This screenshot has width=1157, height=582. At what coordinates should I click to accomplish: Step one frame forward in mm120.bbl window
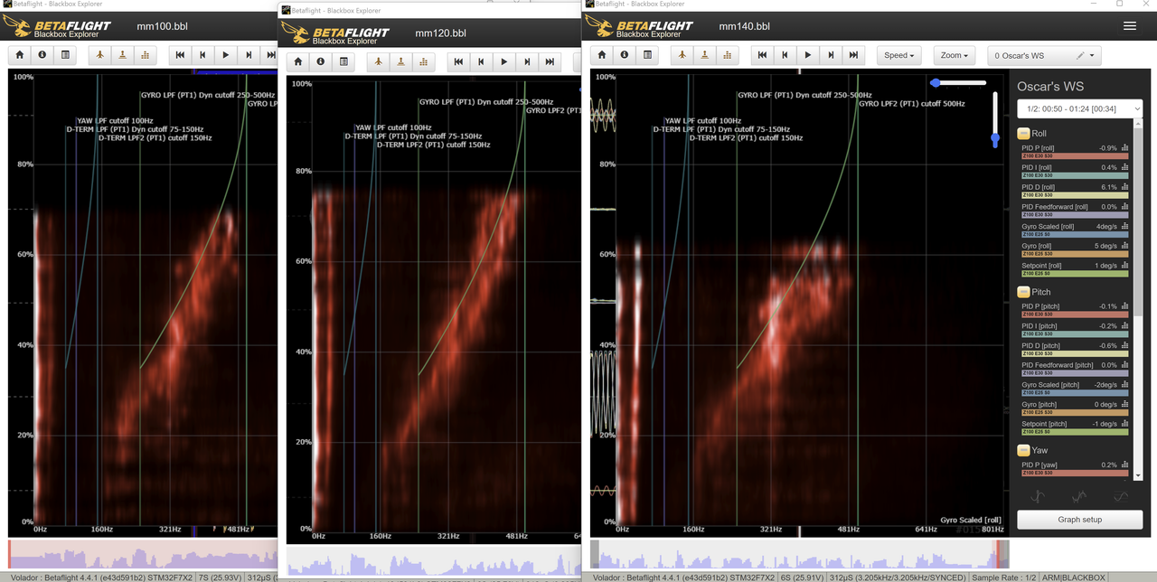pyautogui.click(x=527, y=62)
